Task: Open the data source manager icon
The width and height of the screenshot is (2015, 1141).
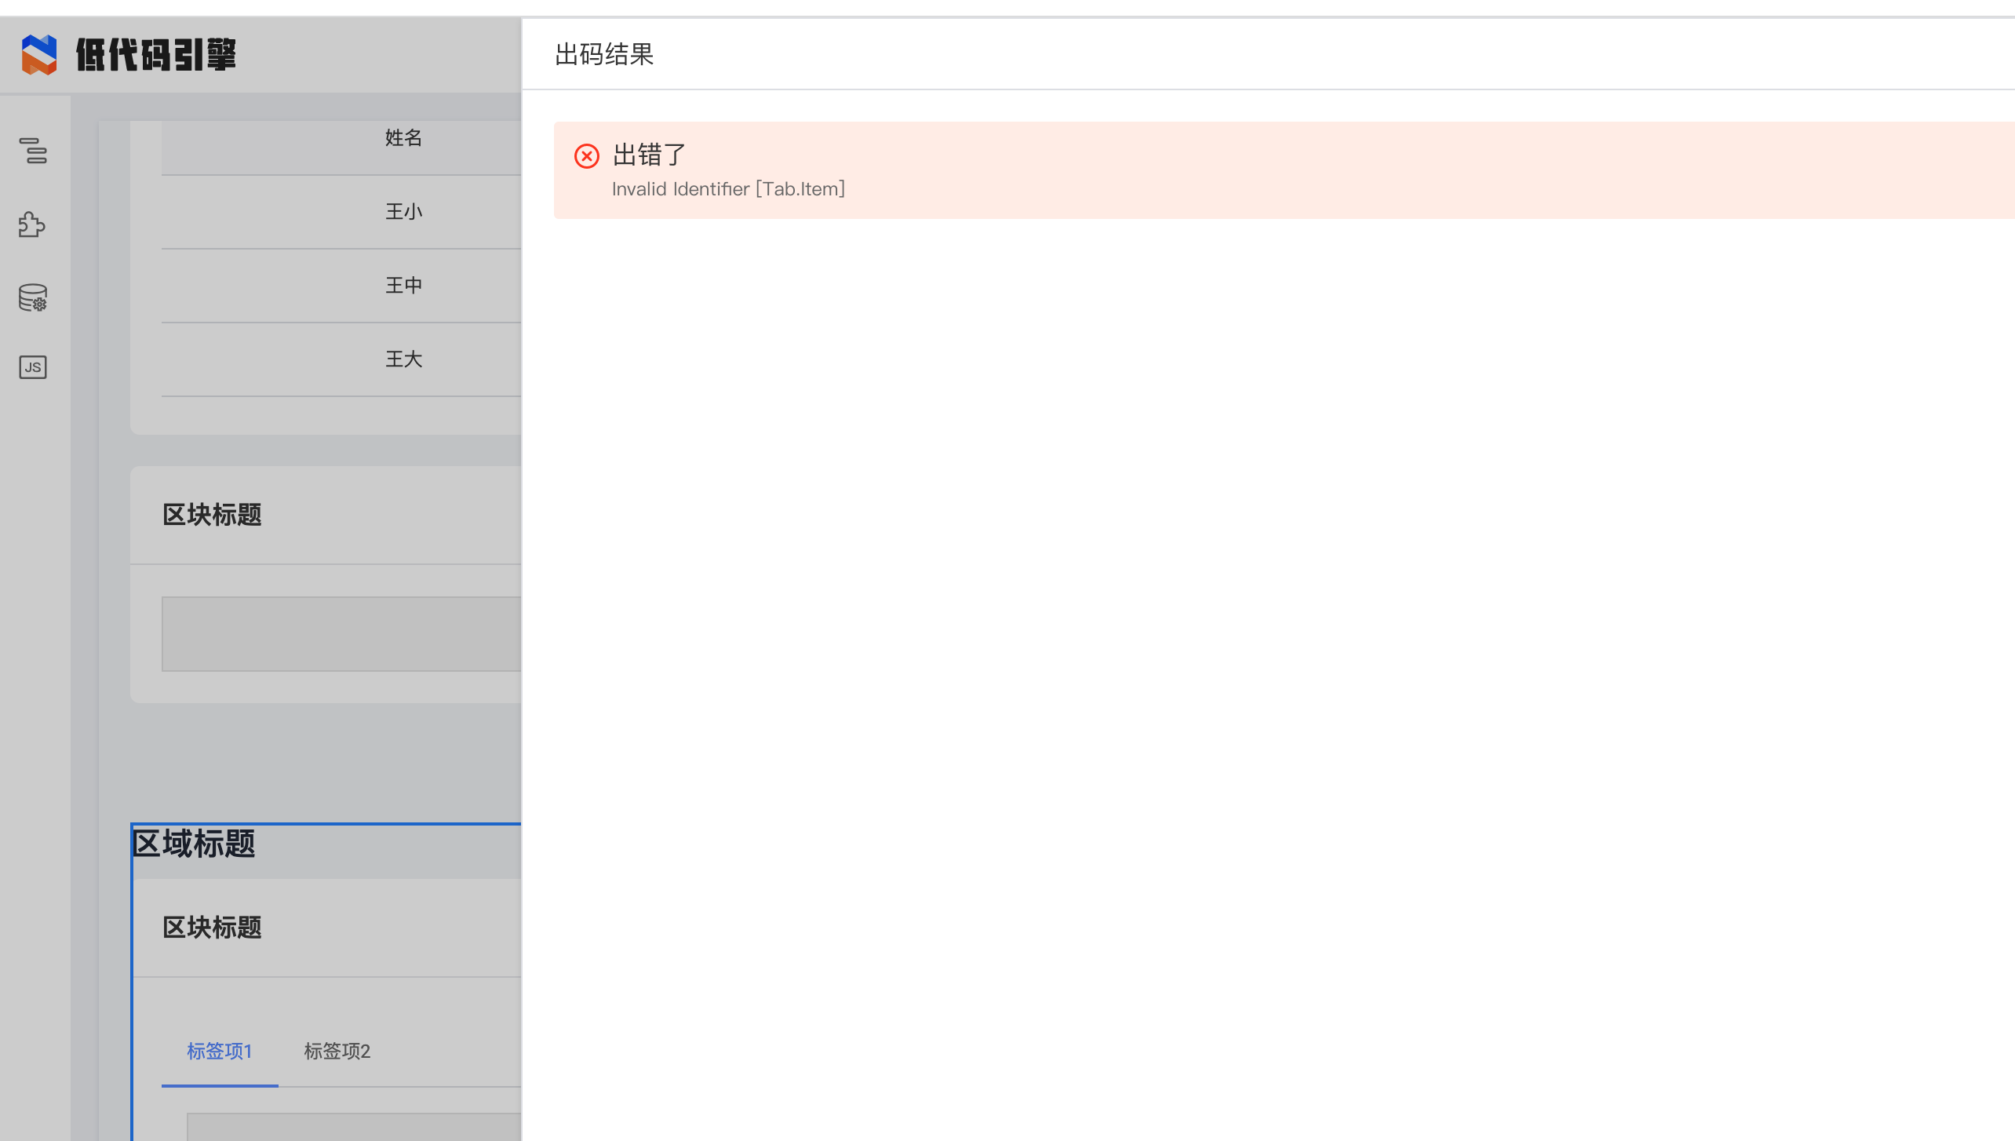Action: pyautogui.click(x=33, y=297)
